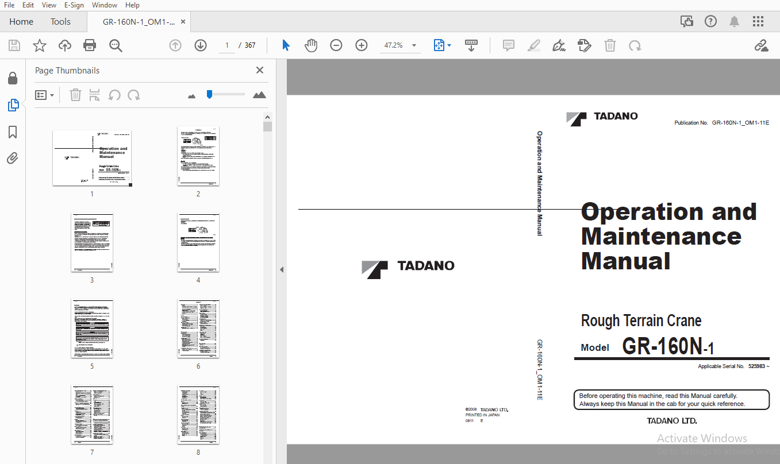
Task: Open the E-Sign menu
Action: 74,5
